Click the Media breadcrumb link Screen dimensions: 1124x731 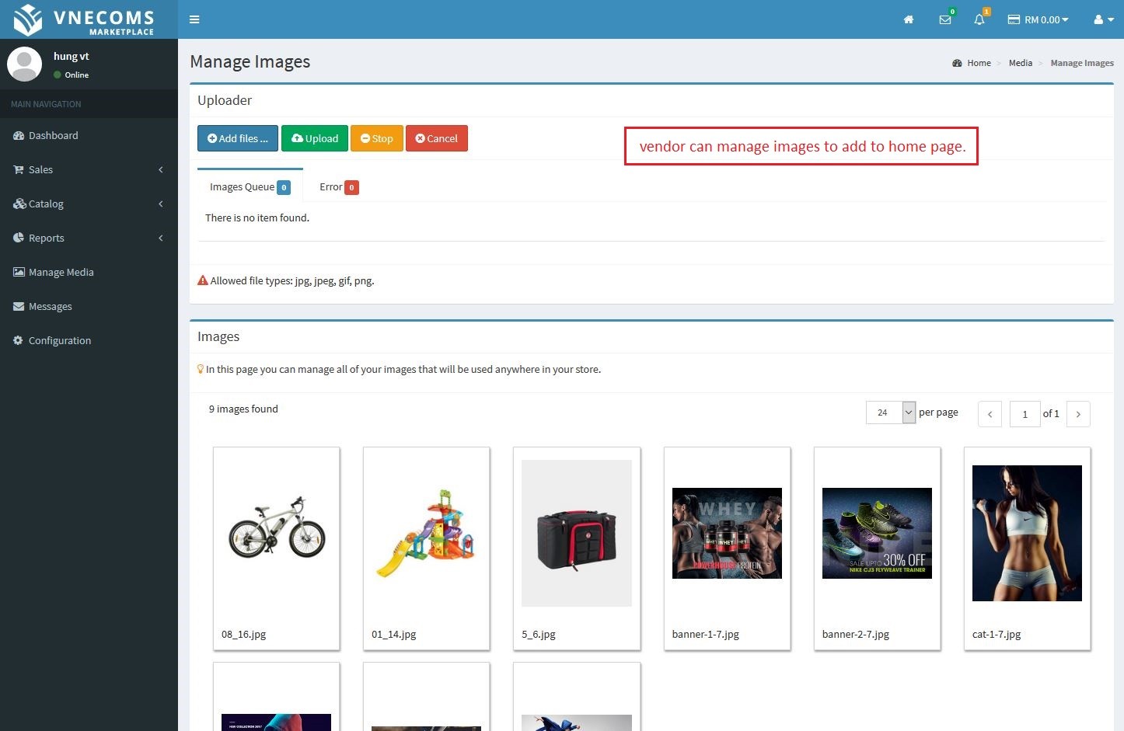(1021, 63)
